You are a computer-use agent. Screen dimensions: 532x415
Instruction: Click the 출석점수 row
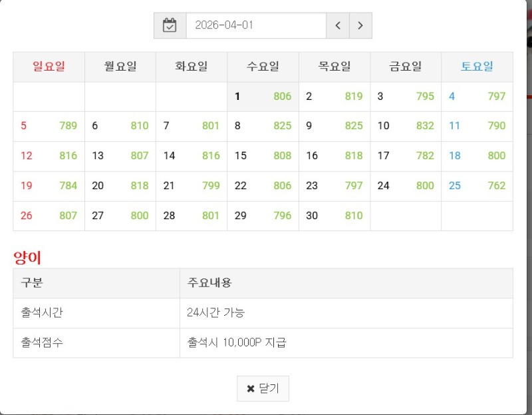click(263, 342)
